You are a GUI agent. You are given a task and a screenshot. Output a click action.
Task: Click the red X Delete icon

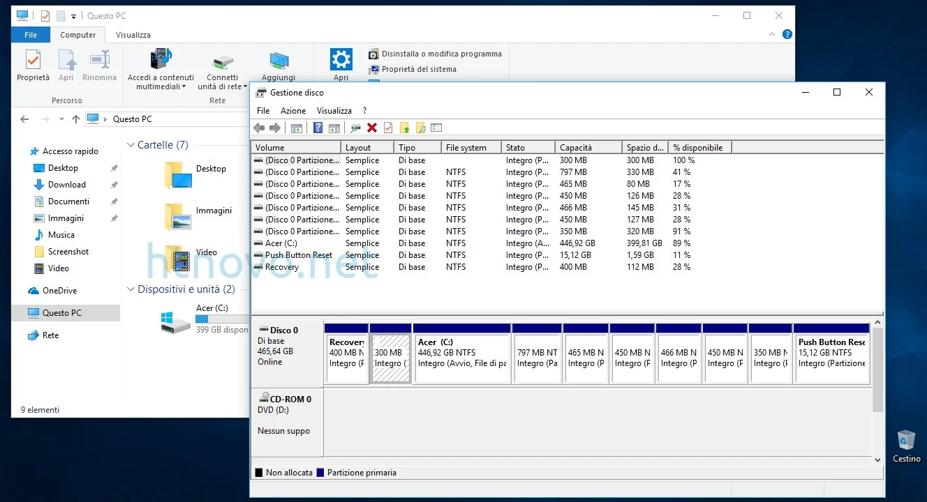(x=372, y=128)
